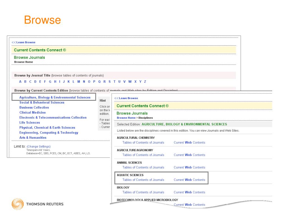Open Animal Sciences Current Web Contents
Viewport: 287px width, 215px height.
tap(189, 167)
